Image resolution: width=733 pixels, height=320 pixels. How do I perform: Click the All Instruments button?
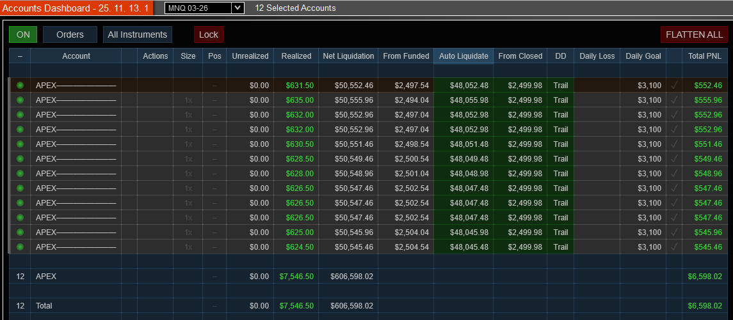tap(138, 34)
